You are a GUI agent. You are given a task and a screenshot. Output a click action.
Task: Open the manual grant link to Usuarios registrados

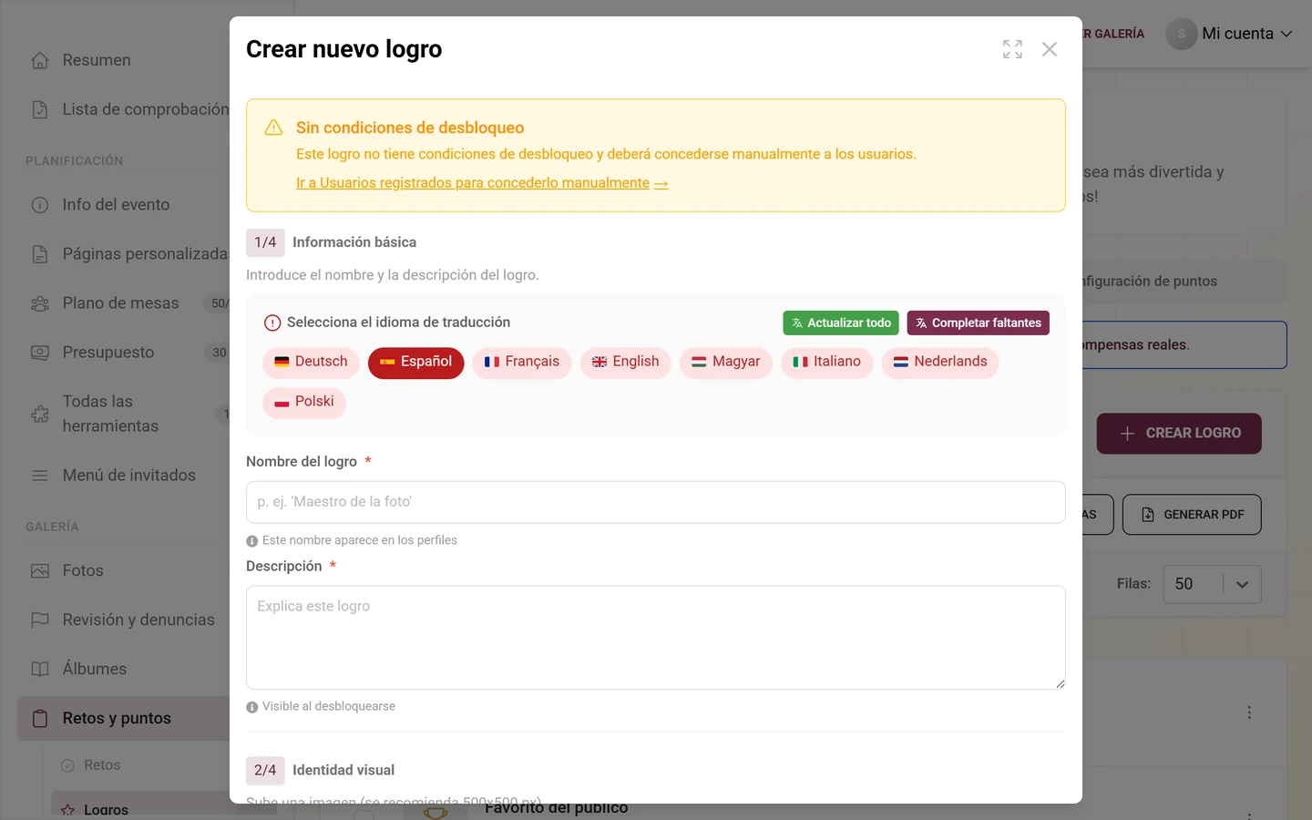click(482, 183)
